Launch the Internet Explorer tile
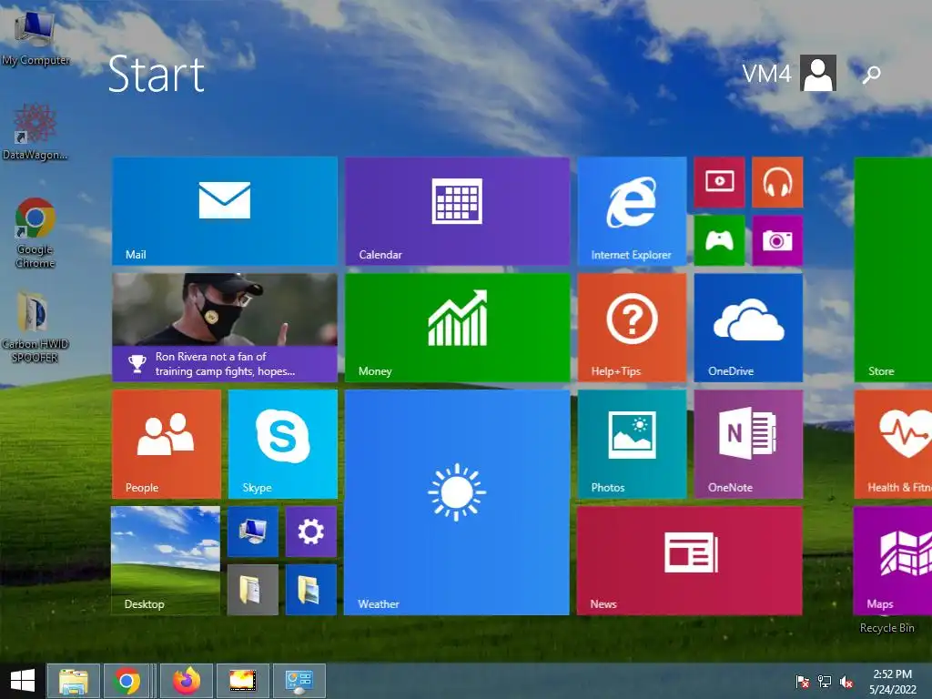 pos(632,211)
